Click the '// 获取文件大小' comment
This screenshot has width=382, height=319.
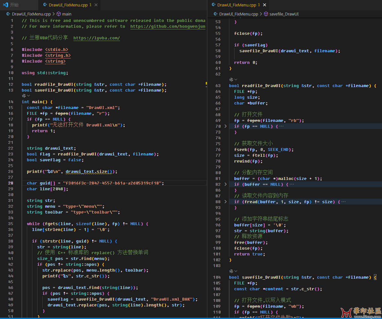(x=253, y=144)
